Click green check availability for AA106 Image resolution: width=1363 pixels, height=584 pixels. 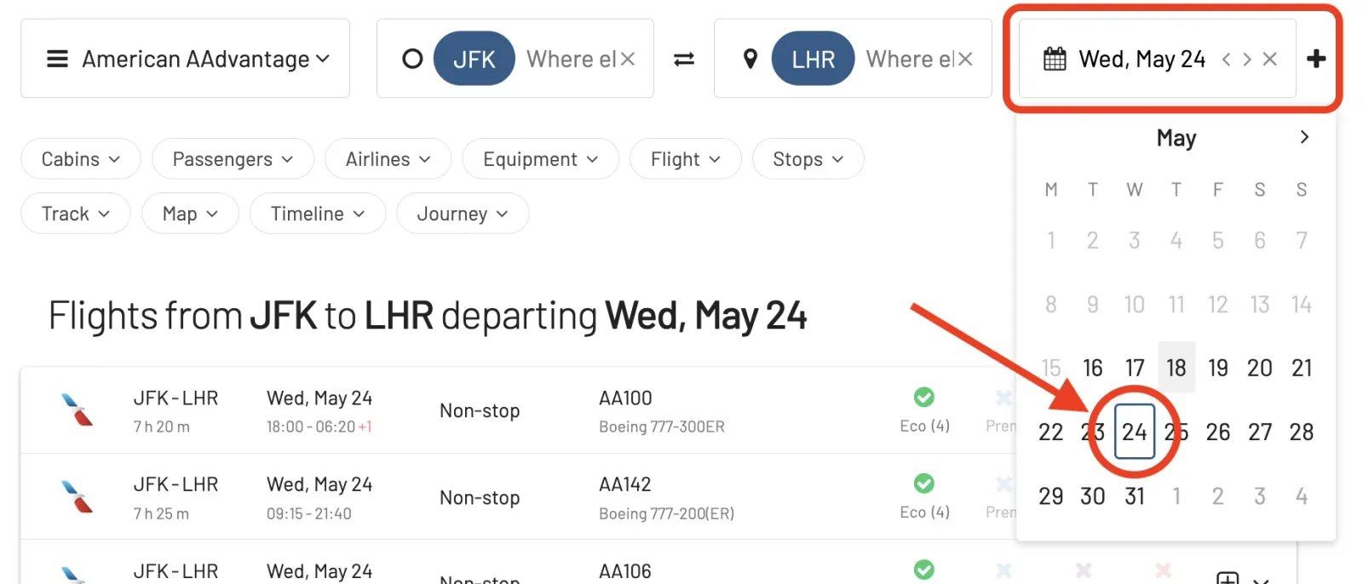pyautogui.click(x=924, y=569)
